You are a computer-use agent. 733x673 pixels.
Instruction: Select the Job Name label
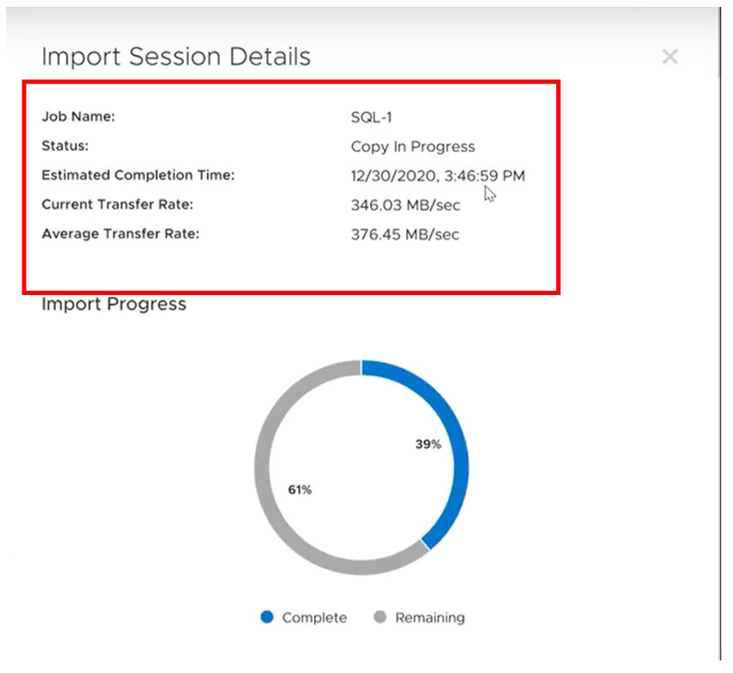[x=78, y=116]
